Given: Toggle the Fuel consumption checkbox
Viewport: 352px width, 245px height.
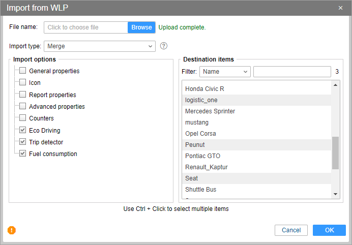Looking at the screenshot, I should coord(22,154).
